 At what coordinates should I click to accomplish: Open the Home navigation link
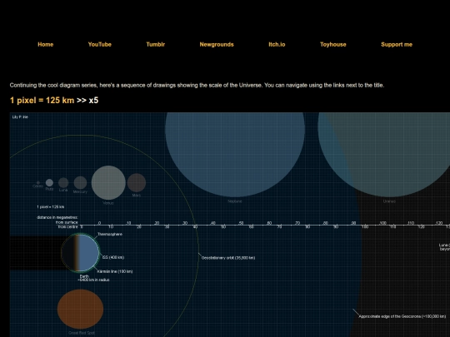coord(45,44)
